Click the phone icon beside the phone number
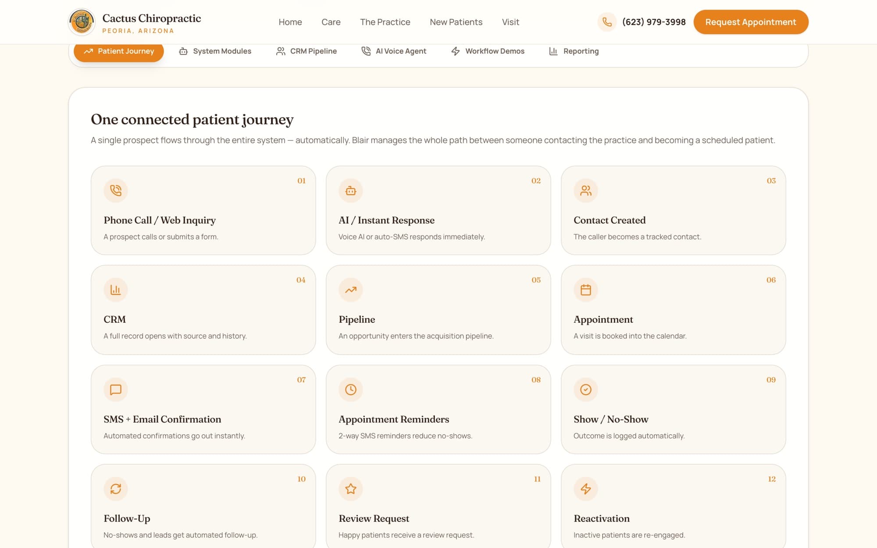Screen dimensions: 877x548 click(607, 22)
